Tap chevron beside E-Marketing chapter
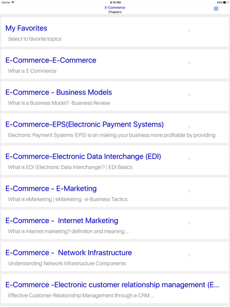This screenshot has width=230, height=307. (189, 191)
